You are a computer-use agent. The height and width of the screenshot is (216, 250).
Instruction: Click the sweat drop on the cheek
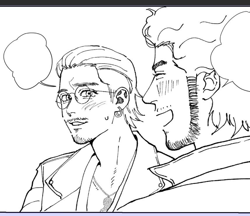click(x=107, y=117)
